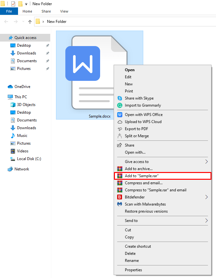The width and height of the screenshot is (216, 278).
Task: Click the pin icon next to Quick access Documents
Action: [48, 61]
